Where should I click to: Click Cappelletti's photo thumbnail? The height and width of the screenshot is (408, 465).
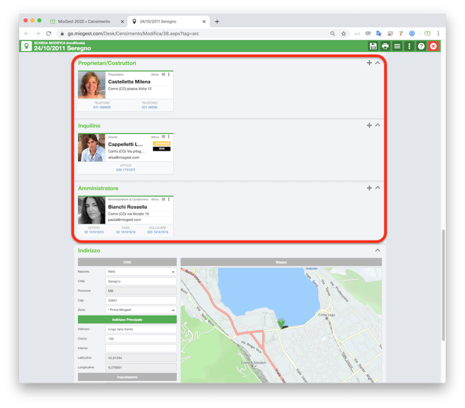click(x=92, y=147)
